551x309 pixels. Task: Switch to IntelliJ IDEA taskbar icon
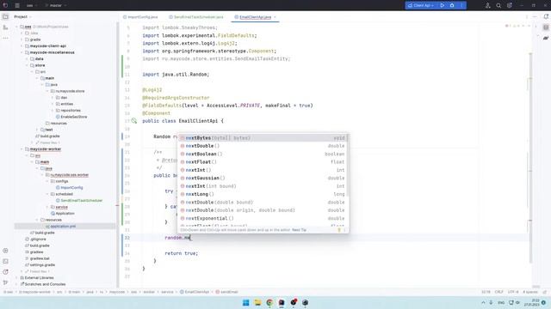[x=282, y=302]
